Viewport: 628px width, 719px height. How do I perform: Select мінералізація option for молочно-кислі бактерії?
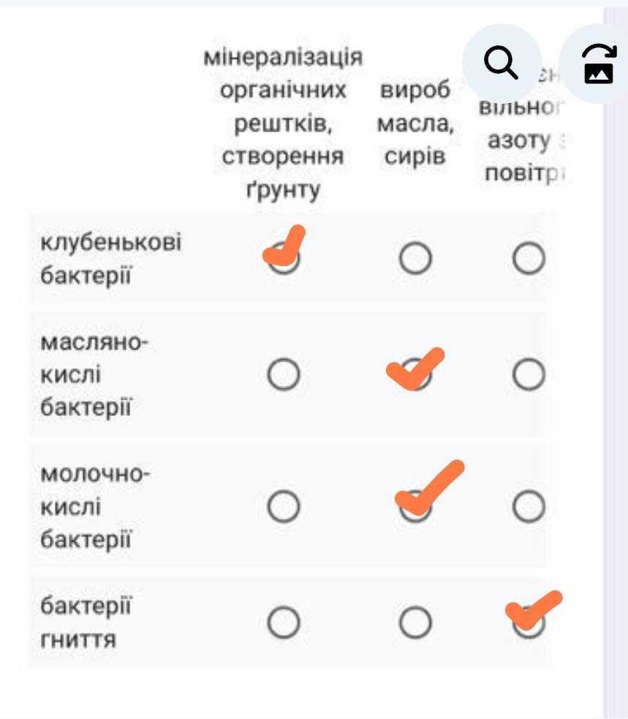(284, 506)
